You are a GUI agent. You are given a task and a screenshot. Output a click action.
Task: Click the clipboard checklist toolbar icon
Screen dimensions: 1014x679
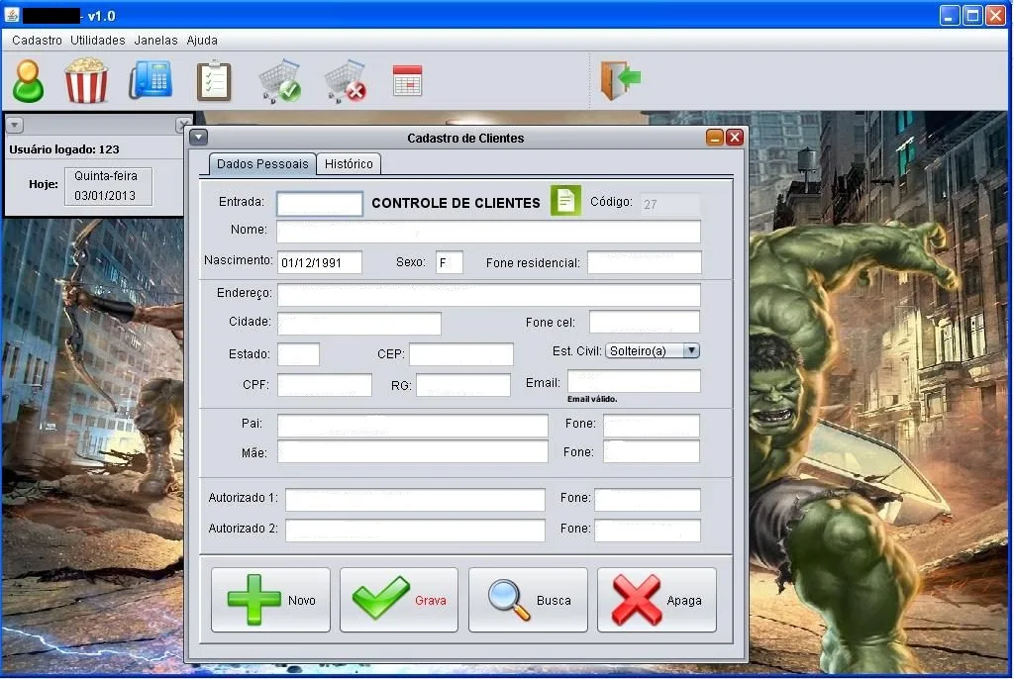point(214,81)
